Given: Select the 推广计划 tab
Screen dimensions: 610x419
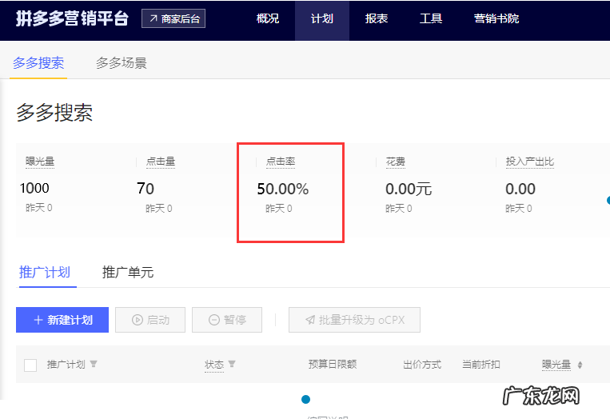Looking at the screenshot, I should pyautogui.click(x=45, y=273).
